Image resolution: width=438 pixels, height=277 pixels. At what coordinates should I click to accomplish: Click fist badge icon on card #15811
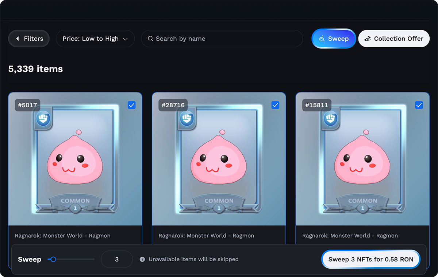331,118
